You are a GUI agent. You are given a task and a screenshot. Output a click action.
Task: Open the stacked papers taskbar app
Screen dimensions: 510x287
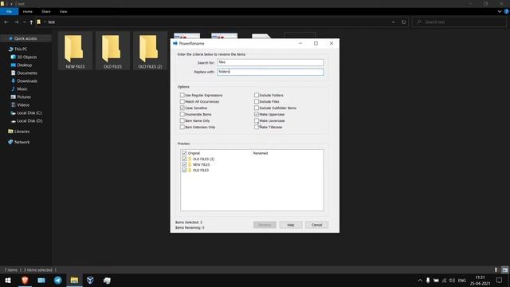107,280
